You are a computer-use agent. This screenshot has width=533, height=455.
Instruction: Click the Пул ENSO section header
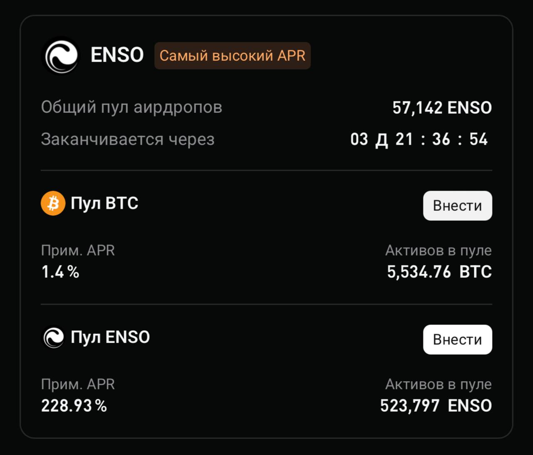110,337
